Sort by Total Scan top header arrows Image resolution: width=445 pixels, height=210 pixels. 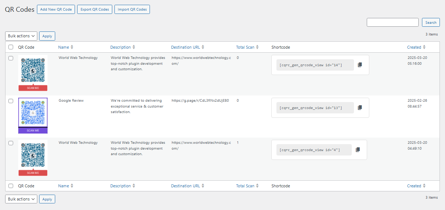coord(257,47)
